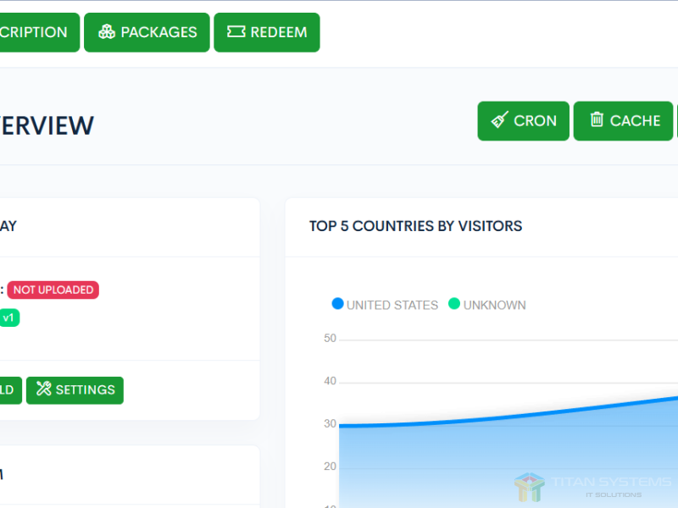This screenshot has height=508, width=678.
Task: Toggle the Unknown series via legend label
Action: tap(494, 305)
